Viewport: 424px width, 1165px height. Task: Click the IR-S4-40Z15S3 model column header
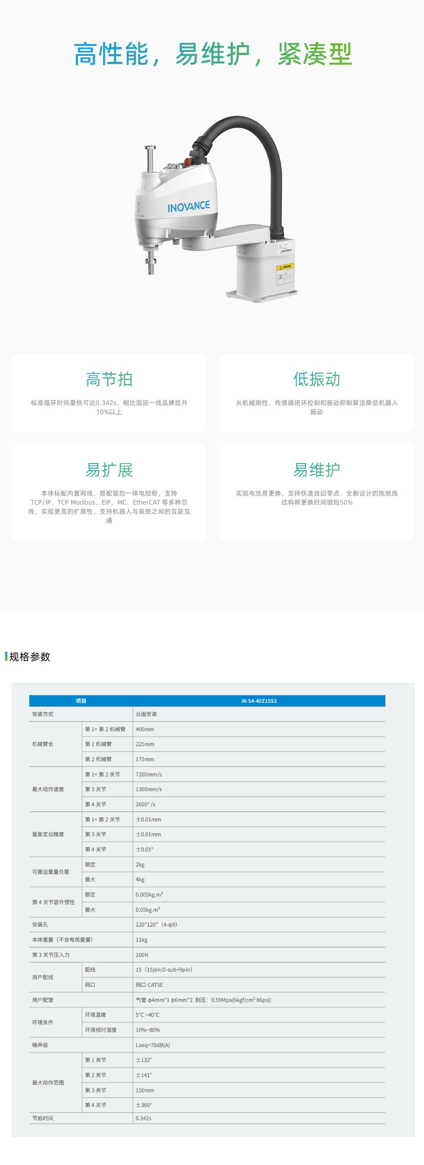(x=259, y=701)
